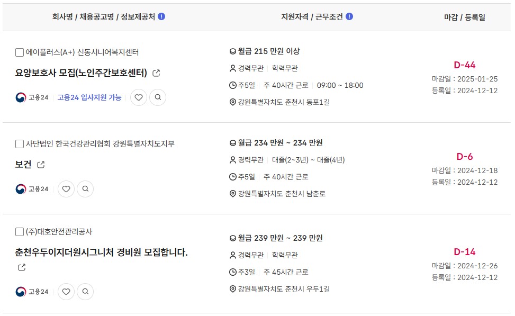Open external link icon under 춘천우두이지더원시그니처 title

click(x=22, y=267)
